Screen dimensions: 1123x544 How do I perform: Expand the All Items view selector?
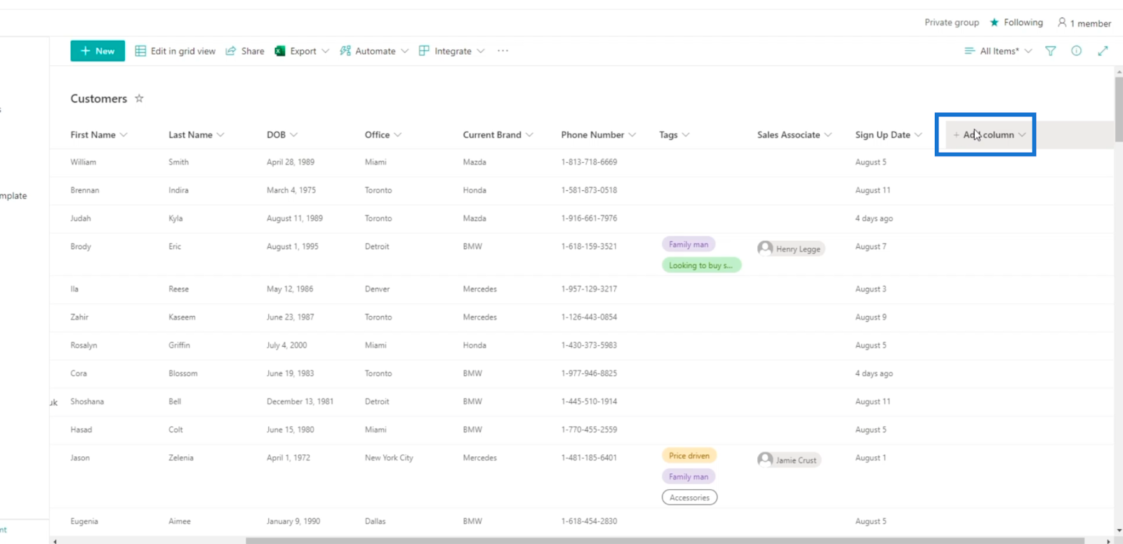tap(998, 51)
